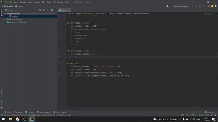Toggle the Project tool window side tab

click(1, 13)
